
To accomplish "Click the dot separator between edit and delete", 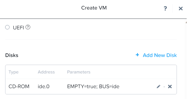I will coord(164,87).
